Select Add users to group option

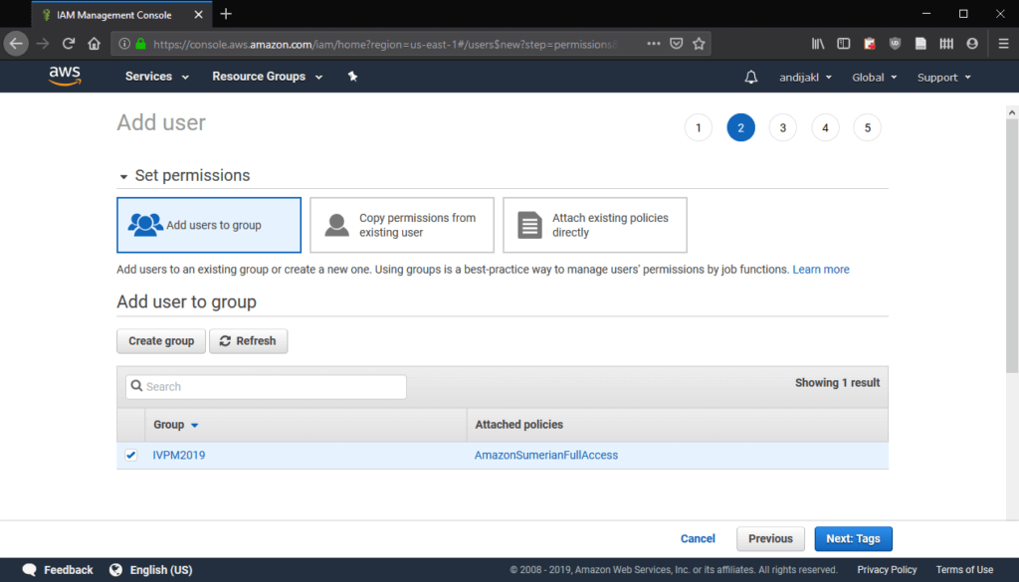[x=209, y=225]
